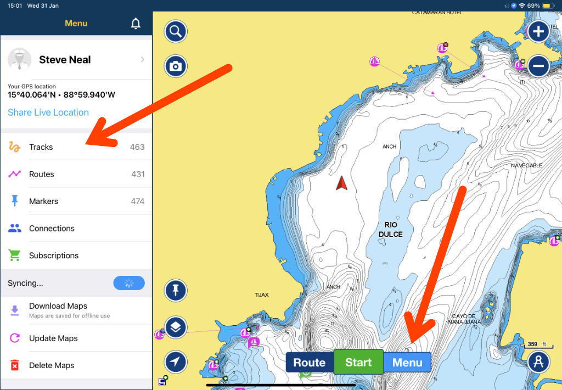This screenshot has width=562, height=390.
Task: Tap the Menu panel title
Action: tap(76, 23)
